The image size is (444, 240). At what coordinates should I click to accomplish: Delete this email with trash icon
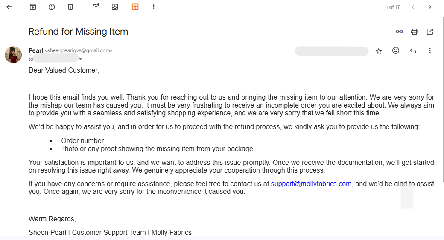click(70, 7)
